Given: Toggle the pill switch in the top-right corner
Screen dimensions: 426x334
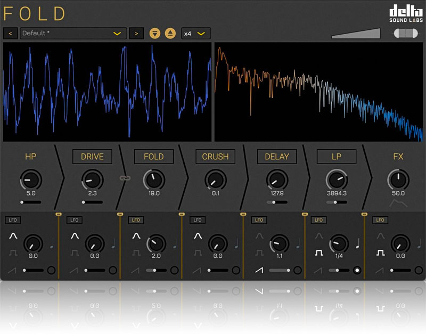Looking at the screenshot, I should pos(406,34).
